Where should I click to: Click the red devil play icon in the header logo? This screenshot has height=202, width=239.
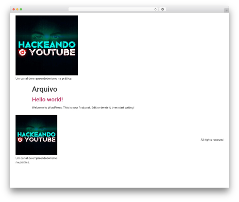22,53
